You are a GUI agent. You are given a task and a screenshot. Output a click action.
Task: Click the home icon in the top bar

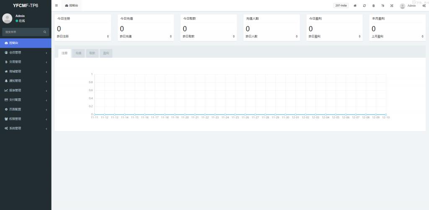pos(355,5)
